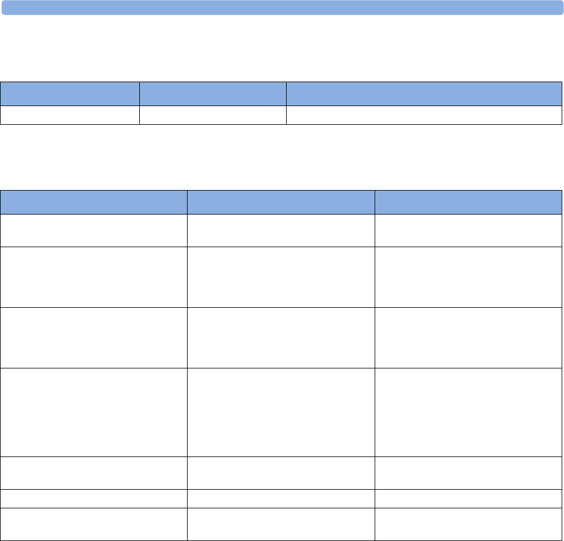This screenshot has width=564, height=541.
Task: Click the blue banner bar at top
Action: tap(283, 8)
